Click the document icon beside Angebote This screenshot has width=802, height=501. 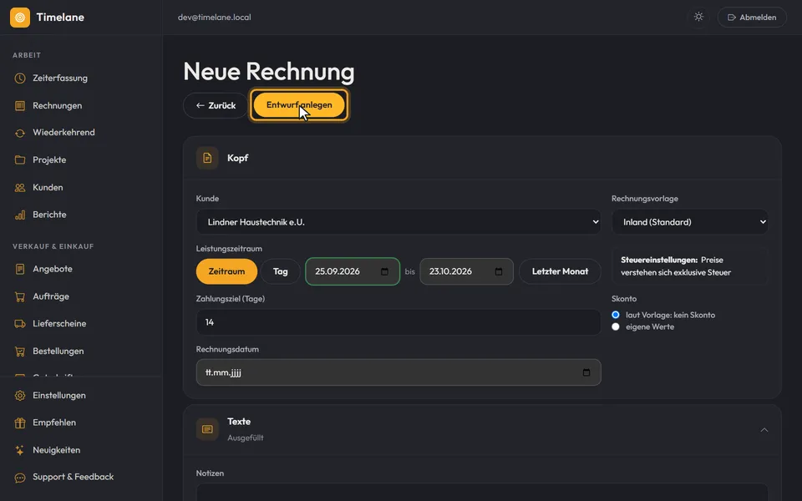(20, 269)
